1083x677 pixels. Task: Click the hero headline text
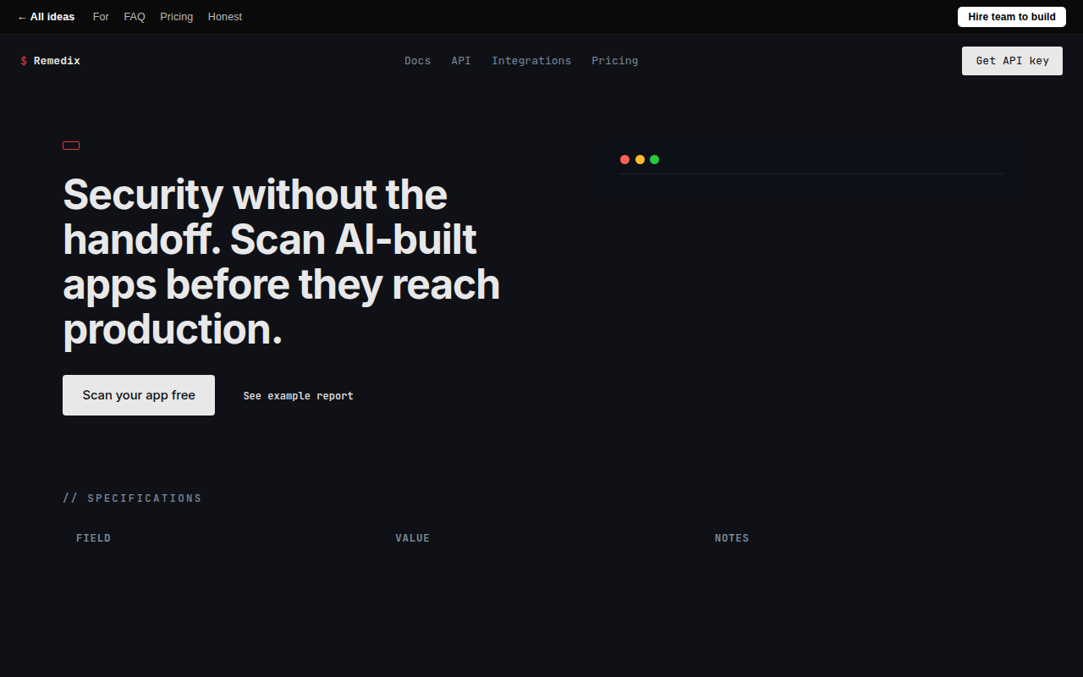pos(282,261)
